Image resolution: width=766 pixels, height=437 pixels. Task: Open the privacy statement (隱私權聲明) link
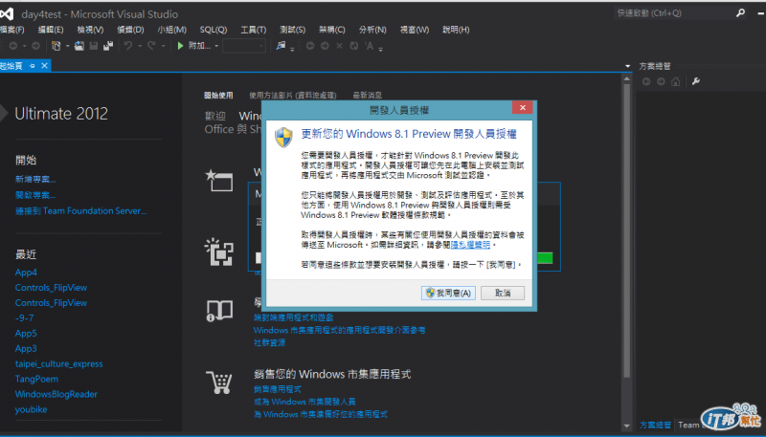pos(470,245)
